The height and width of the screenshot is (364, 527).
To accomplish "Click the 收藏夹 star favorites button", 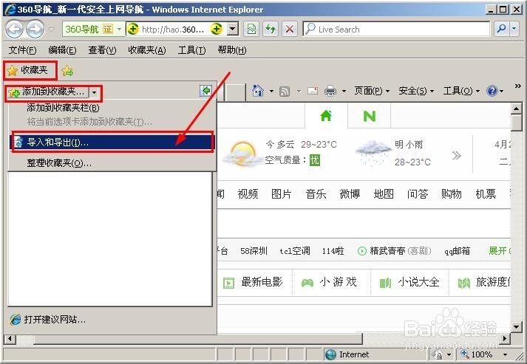I will pyautogui.click(x=30, y=70).
